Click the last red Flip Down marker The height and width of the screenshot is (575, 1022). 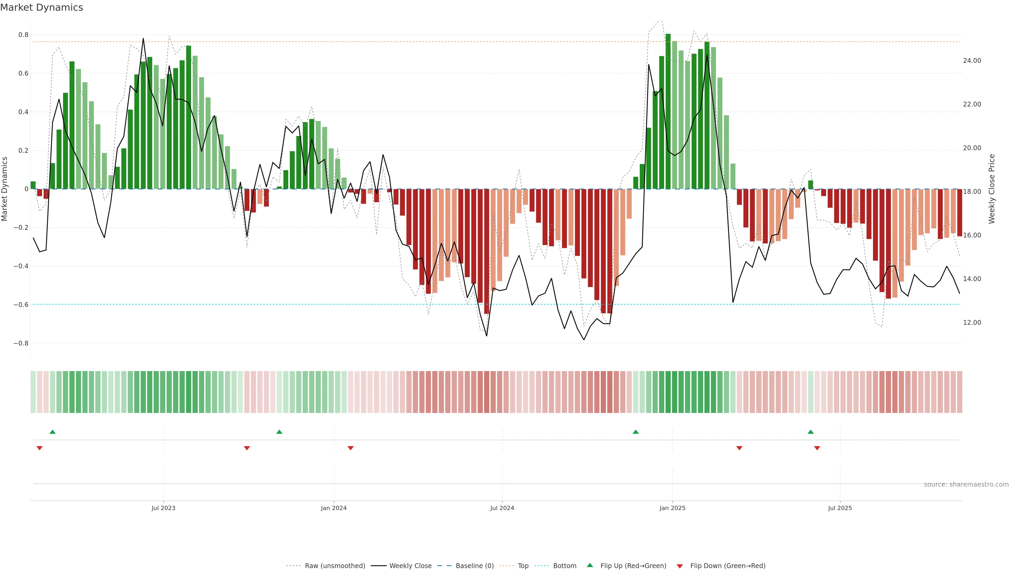click(x=817, y=448)
